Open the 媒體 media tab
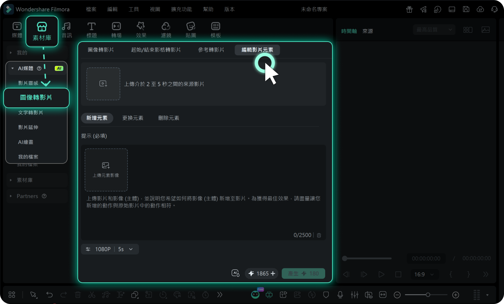 tap(17, 29)
